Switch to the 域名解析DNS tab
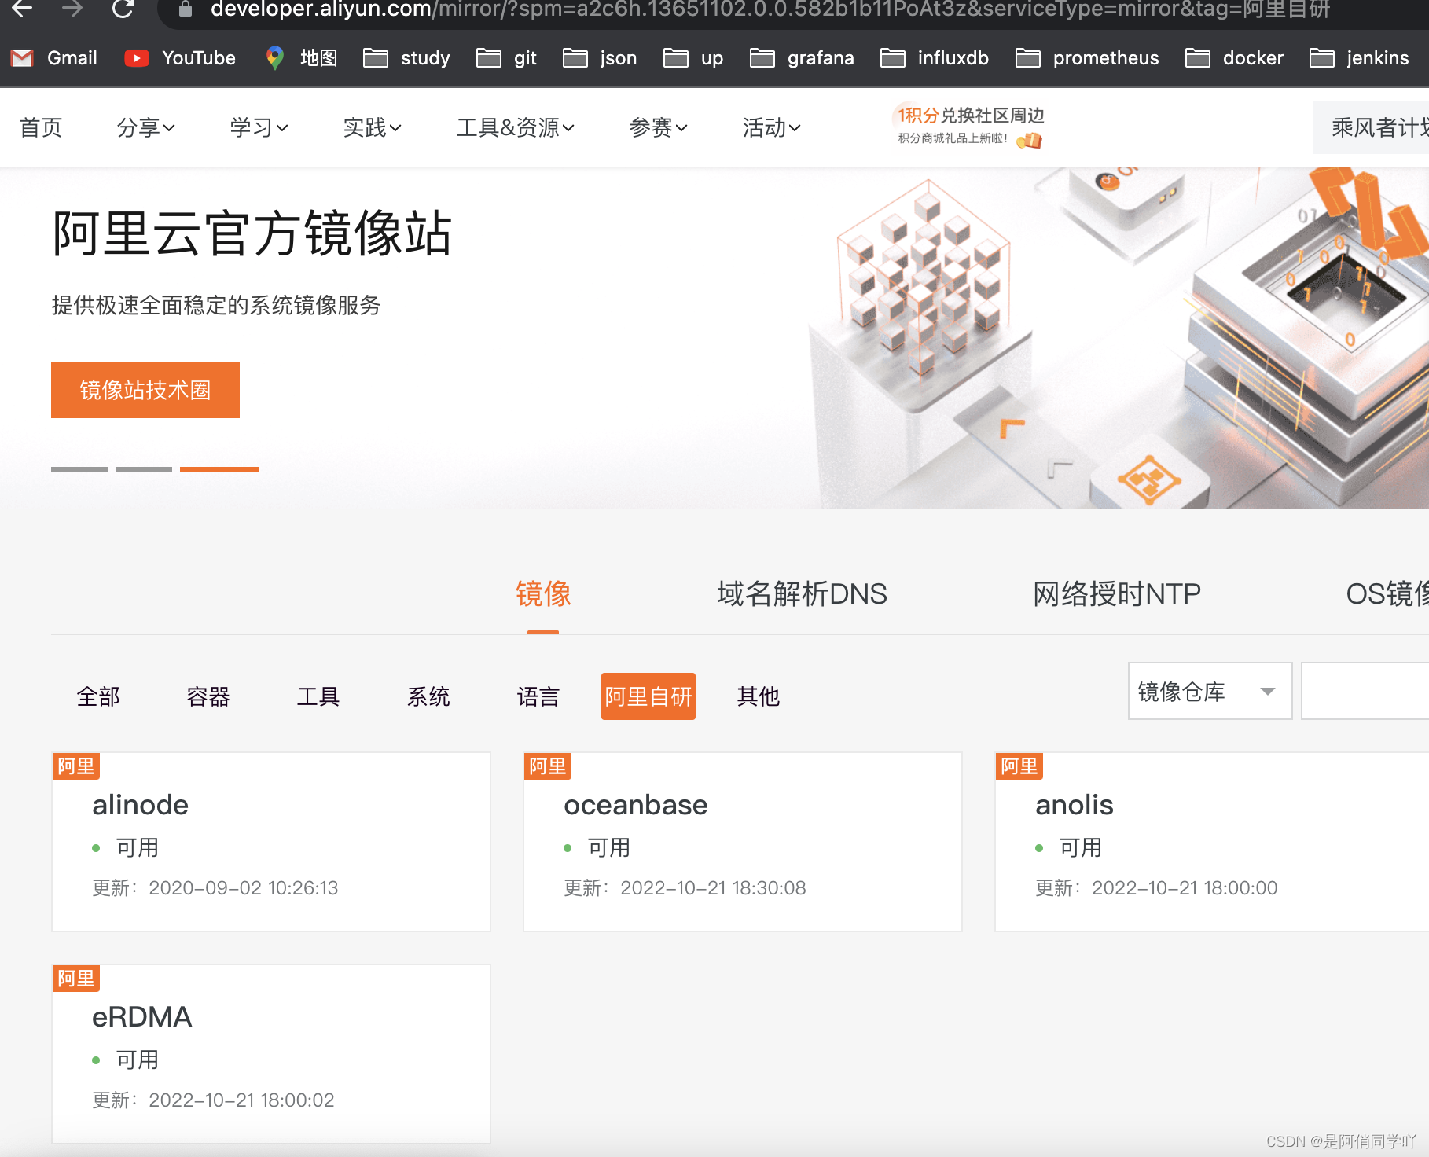 click(x=802, y=594)
